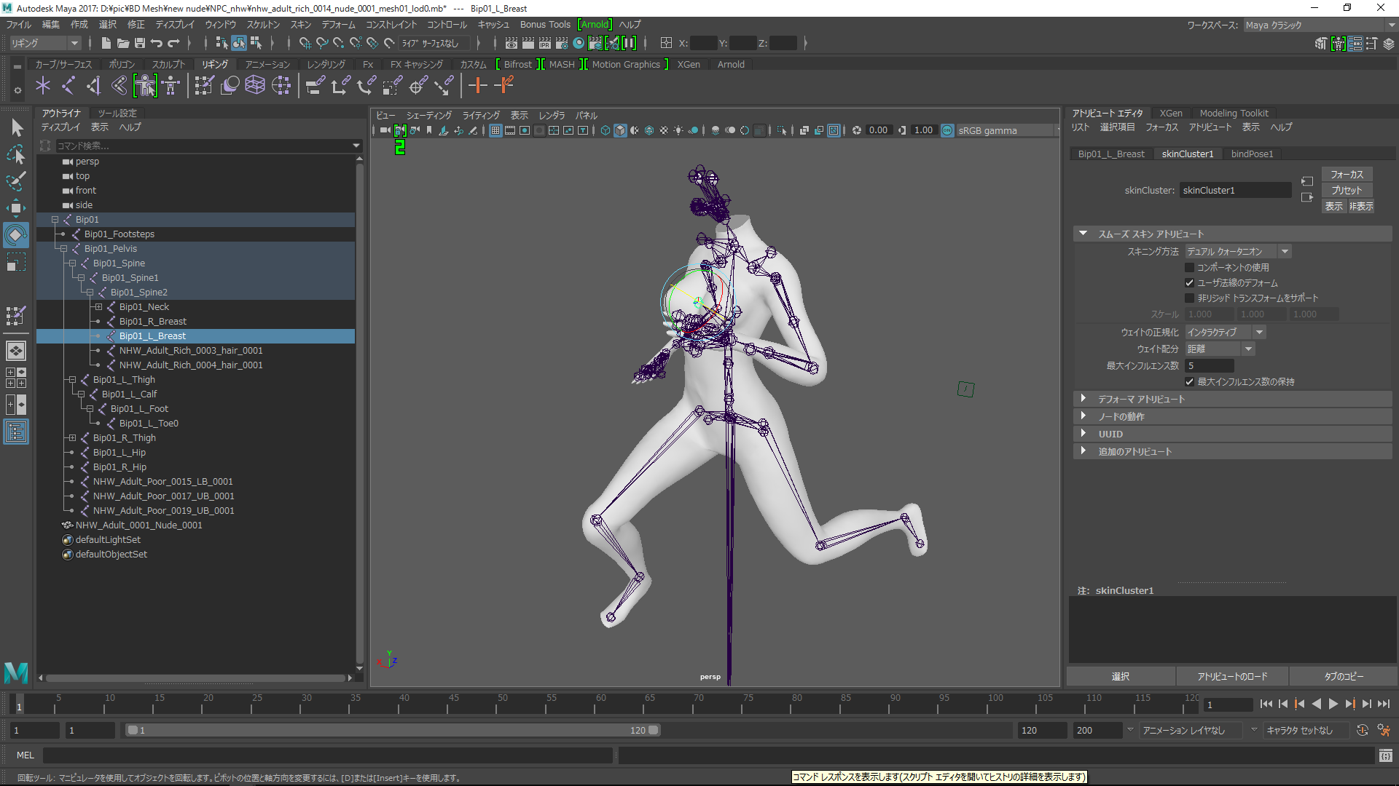Click the Undo arrow icon
The height and width of the screenshot is (786, 1399).
pos(157,43)
